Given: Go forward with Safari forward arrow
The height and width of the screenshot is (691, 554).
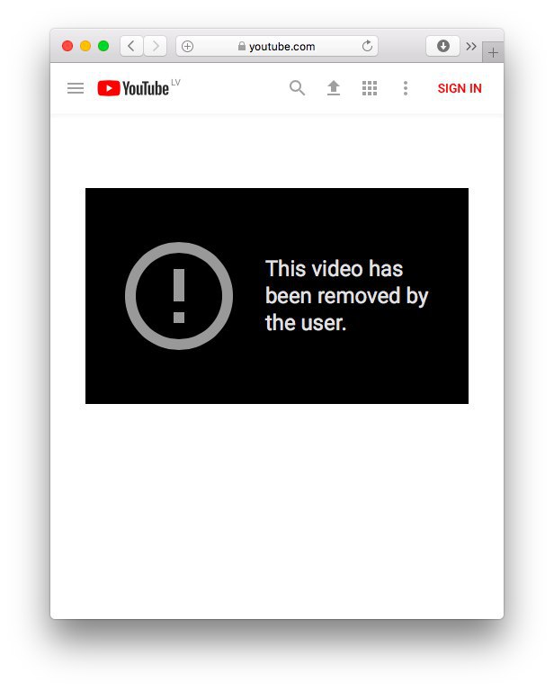Looking at the screenshot, I should pos(156,46).
